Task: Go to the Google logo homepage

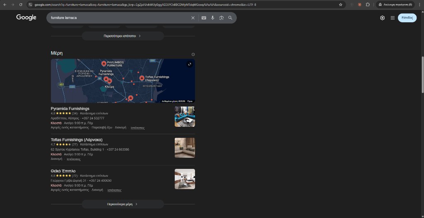Action: click(x=26, y=17)
